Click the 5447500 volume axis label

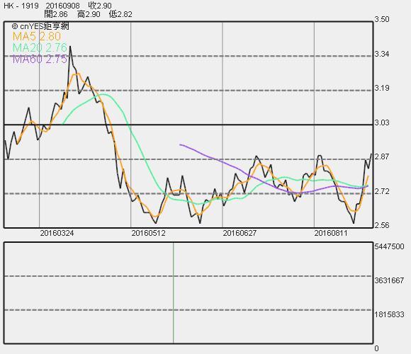coord(389,246)
